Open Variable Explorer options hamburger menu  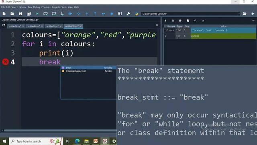[253, 21]
